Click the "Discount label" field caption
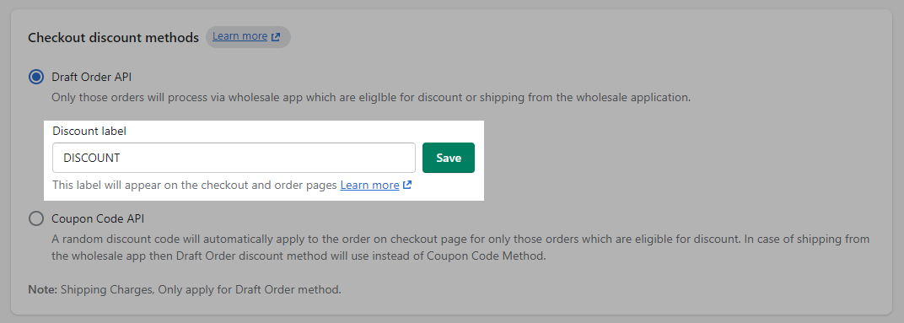This screenshot has width=904, height=323. [89, 131]
